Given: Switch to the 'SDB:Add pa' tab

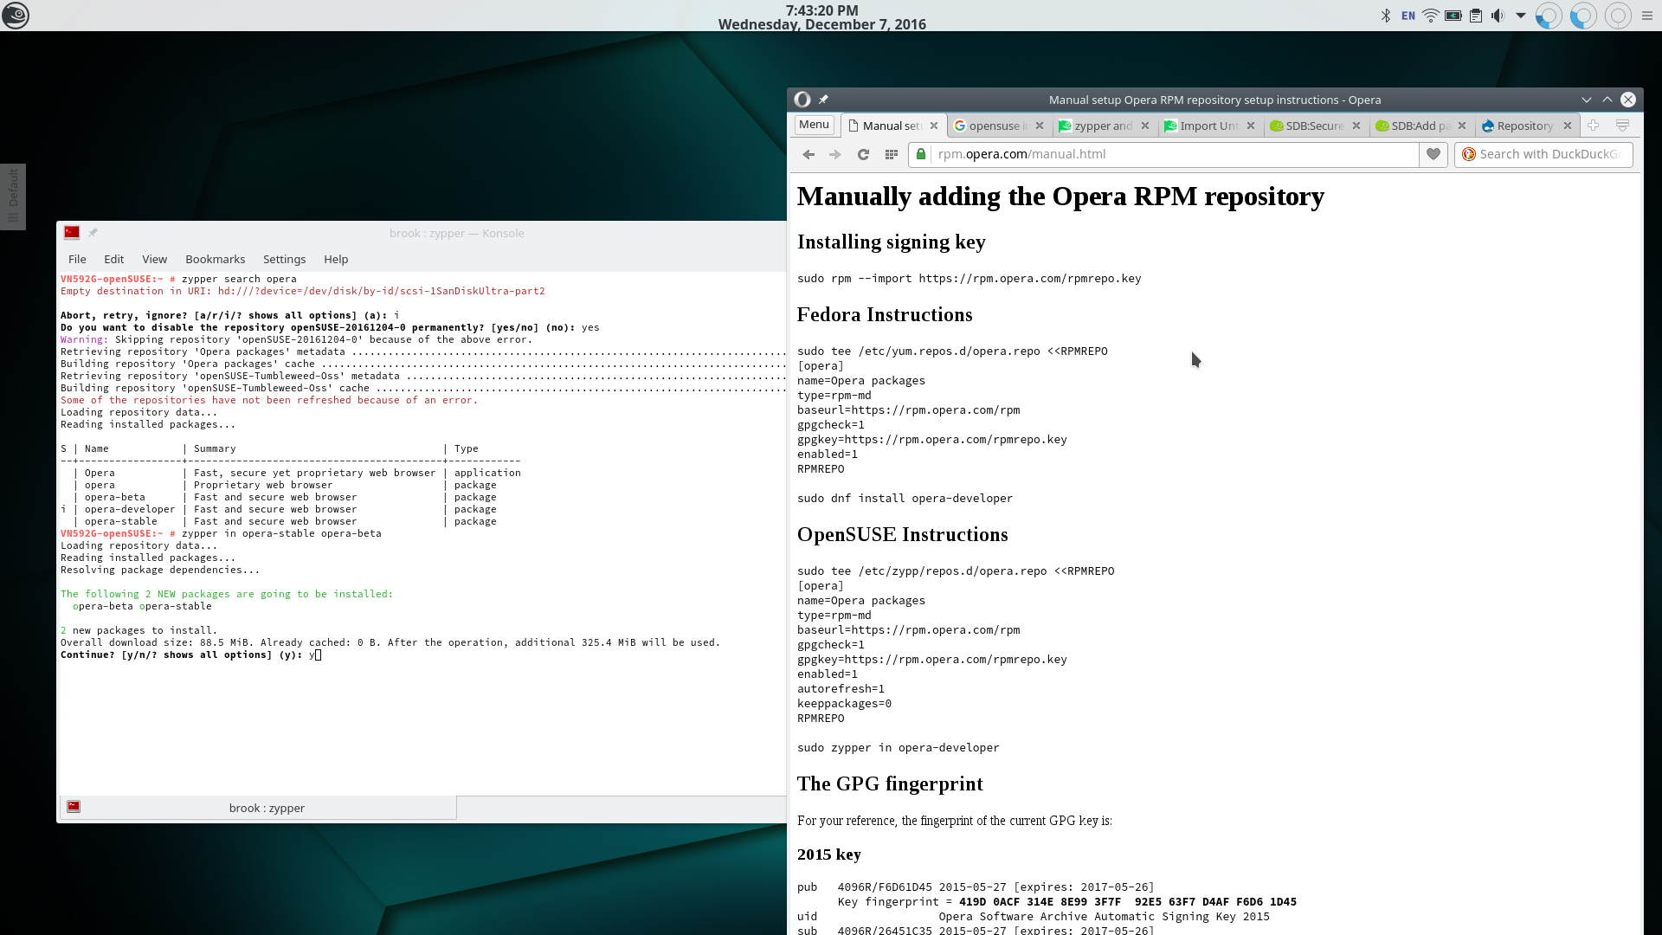Looking at the screenshot, I should (1420, 126).
